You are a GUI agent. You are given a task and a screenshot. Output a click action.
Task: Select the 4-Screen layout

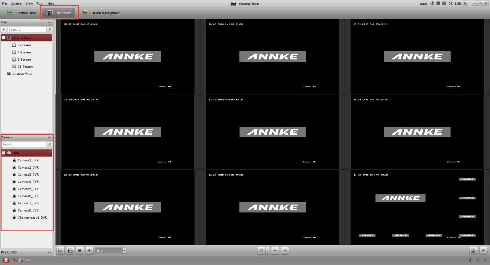(24, 52)
